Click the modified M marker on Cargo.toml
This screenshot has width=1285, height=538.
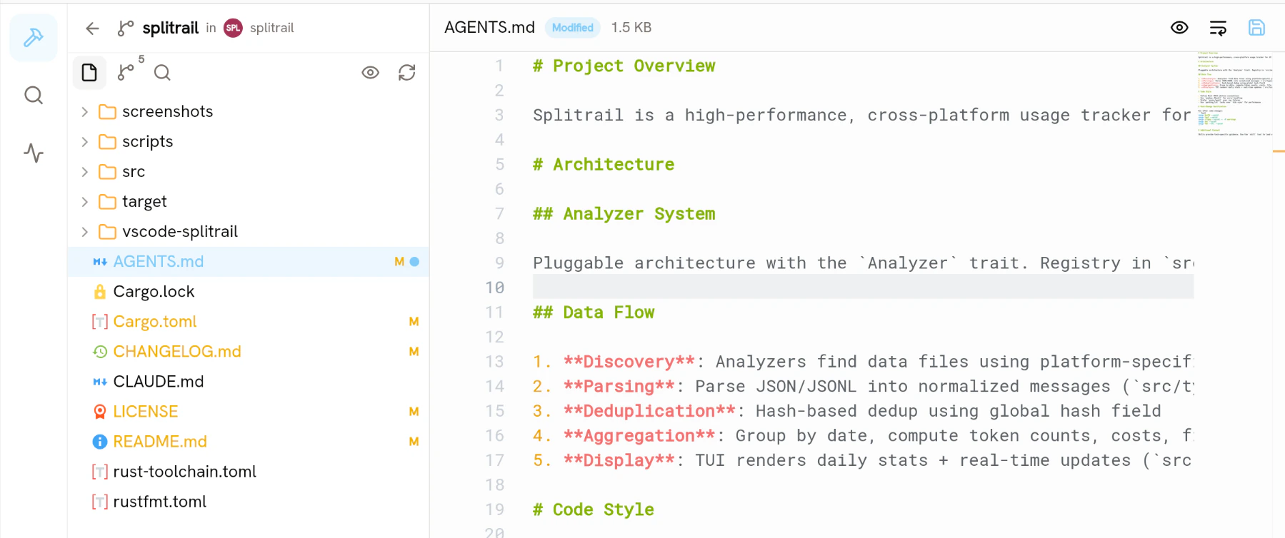coord(414,322)
